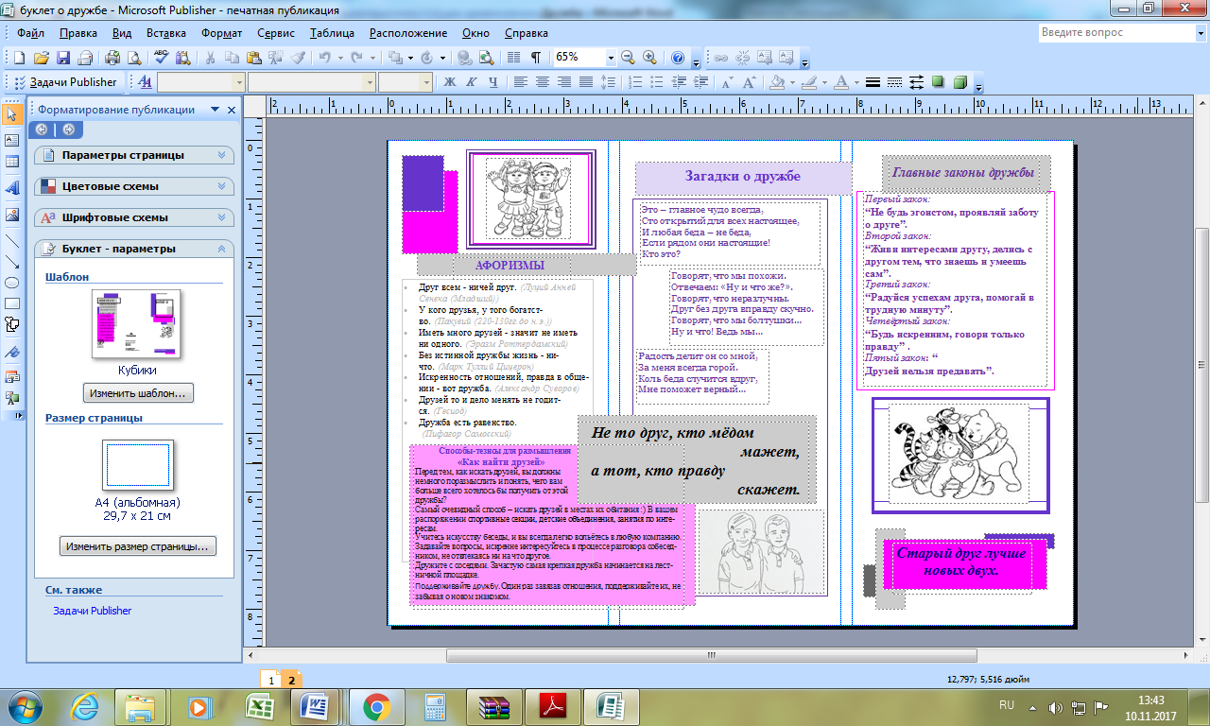Go back in the task pane
Image resolution: width=1210 pixels, height=726 pixels.
[x=43, y=130]
